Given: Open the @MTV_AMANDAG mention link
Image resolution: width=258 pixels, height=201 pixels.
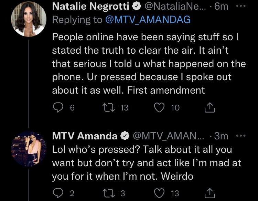Looking at the screenshot, I should (148, 20).
